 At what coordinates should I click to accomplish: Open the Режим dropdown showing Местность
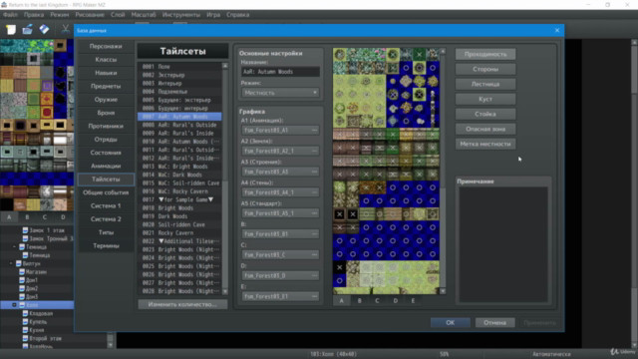click(280, 93)
